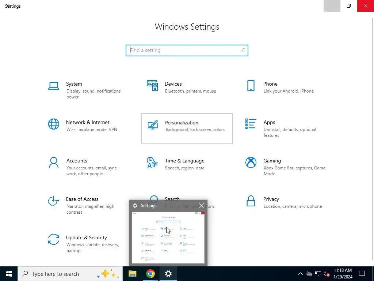Open the Devices keyboard and speaker icon
The image size is (374, 281).
click(x=152, y=86)
